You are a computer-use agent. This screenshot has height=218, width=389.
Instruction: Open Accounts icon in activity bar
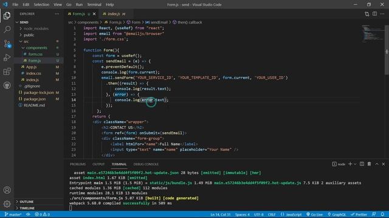pyautogui.click(x=7, y=190)
